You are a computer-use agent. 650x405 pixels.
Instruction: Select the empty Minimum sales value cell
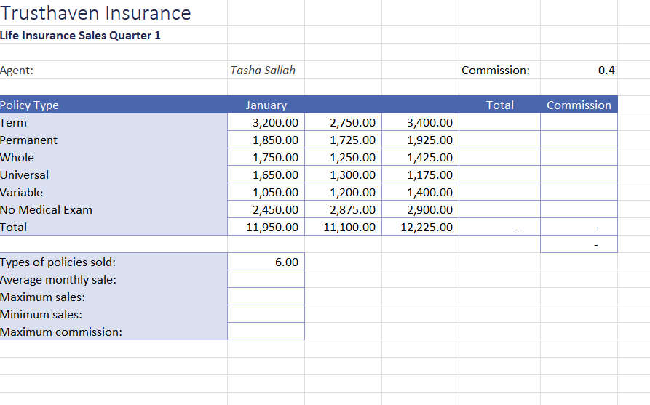coord(266,314)
